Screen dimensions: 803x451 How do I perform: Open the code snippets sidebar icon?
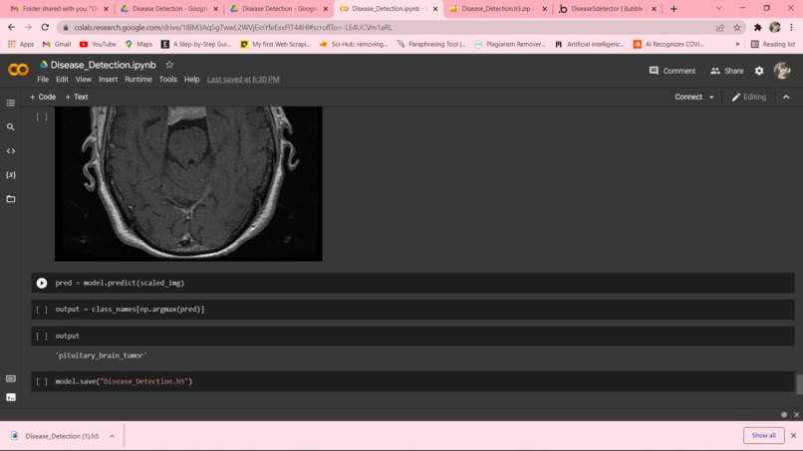[11, 151]
